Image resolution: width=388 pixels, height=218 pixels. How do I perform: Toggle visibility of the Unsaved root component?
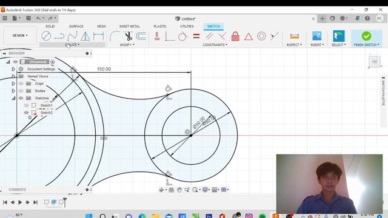click(x=15, y=62)
